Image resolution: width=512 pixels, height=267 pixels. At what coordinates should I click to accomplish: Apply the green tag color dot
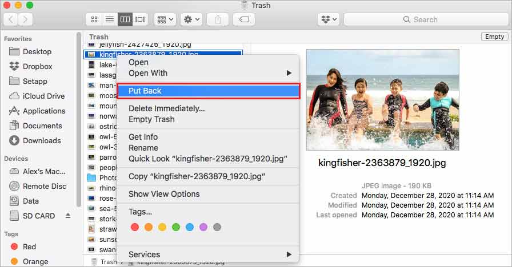coord(175,227)
